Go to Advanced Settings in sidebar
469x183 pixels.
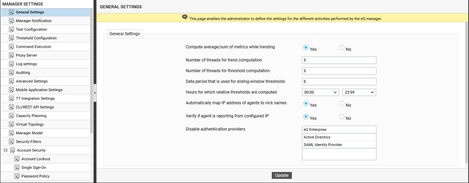point(32,81)
